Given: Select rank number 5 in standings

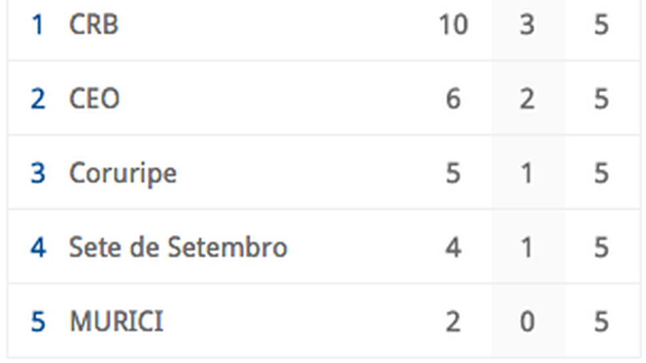Looking at the screenshot, I should pyautogui.click(x=38, y=322).
